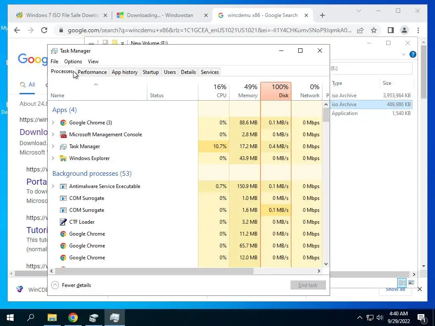The image size is (435, 326).
Task: Click the CTF Loader pen icon
Action: 63,222
